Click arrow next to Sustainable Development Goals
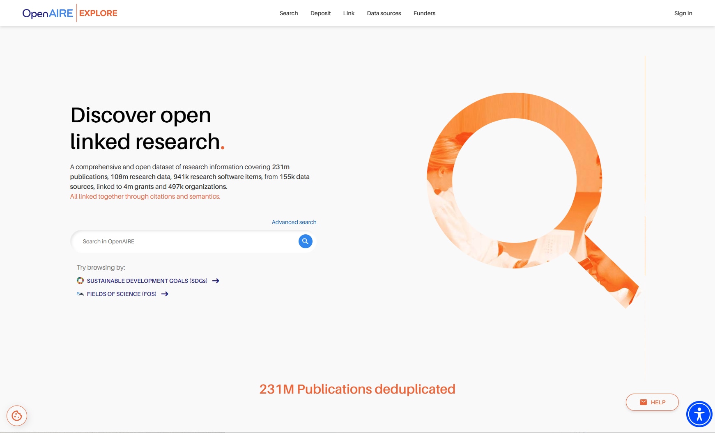 point(216,281)
